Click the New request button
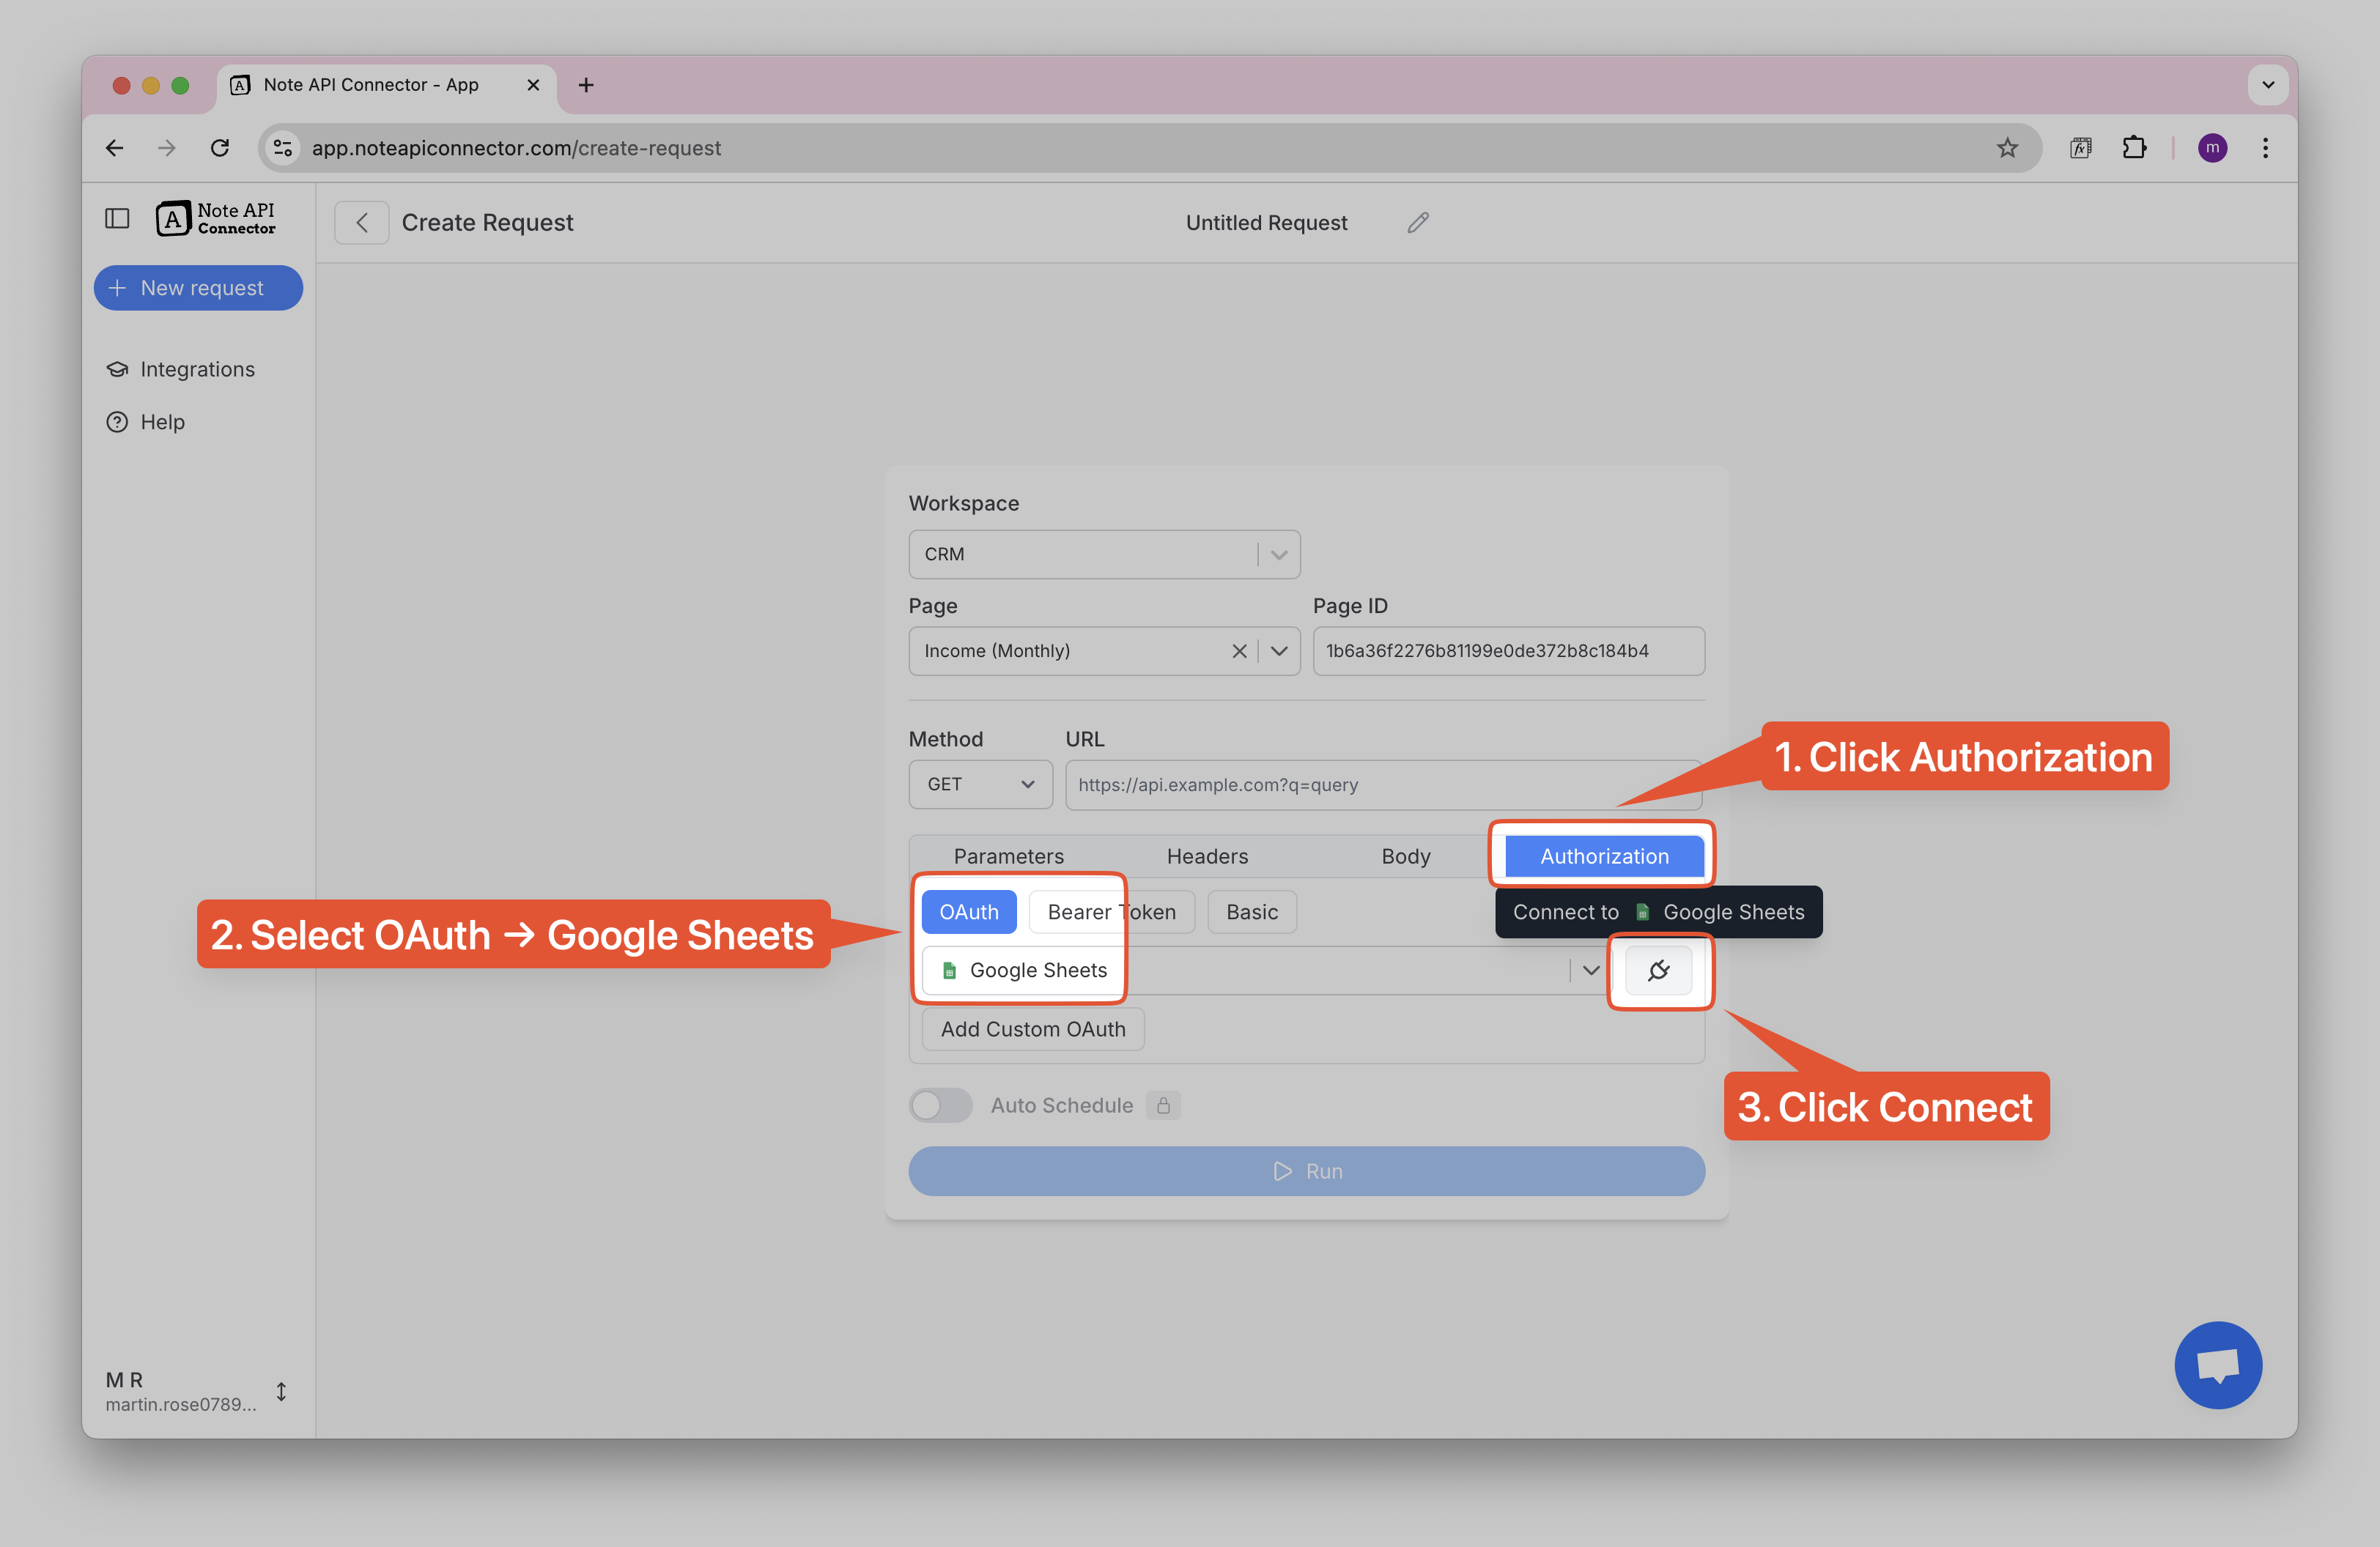This screenshot has height=1547, width=2380. click(x=198, y=288)
